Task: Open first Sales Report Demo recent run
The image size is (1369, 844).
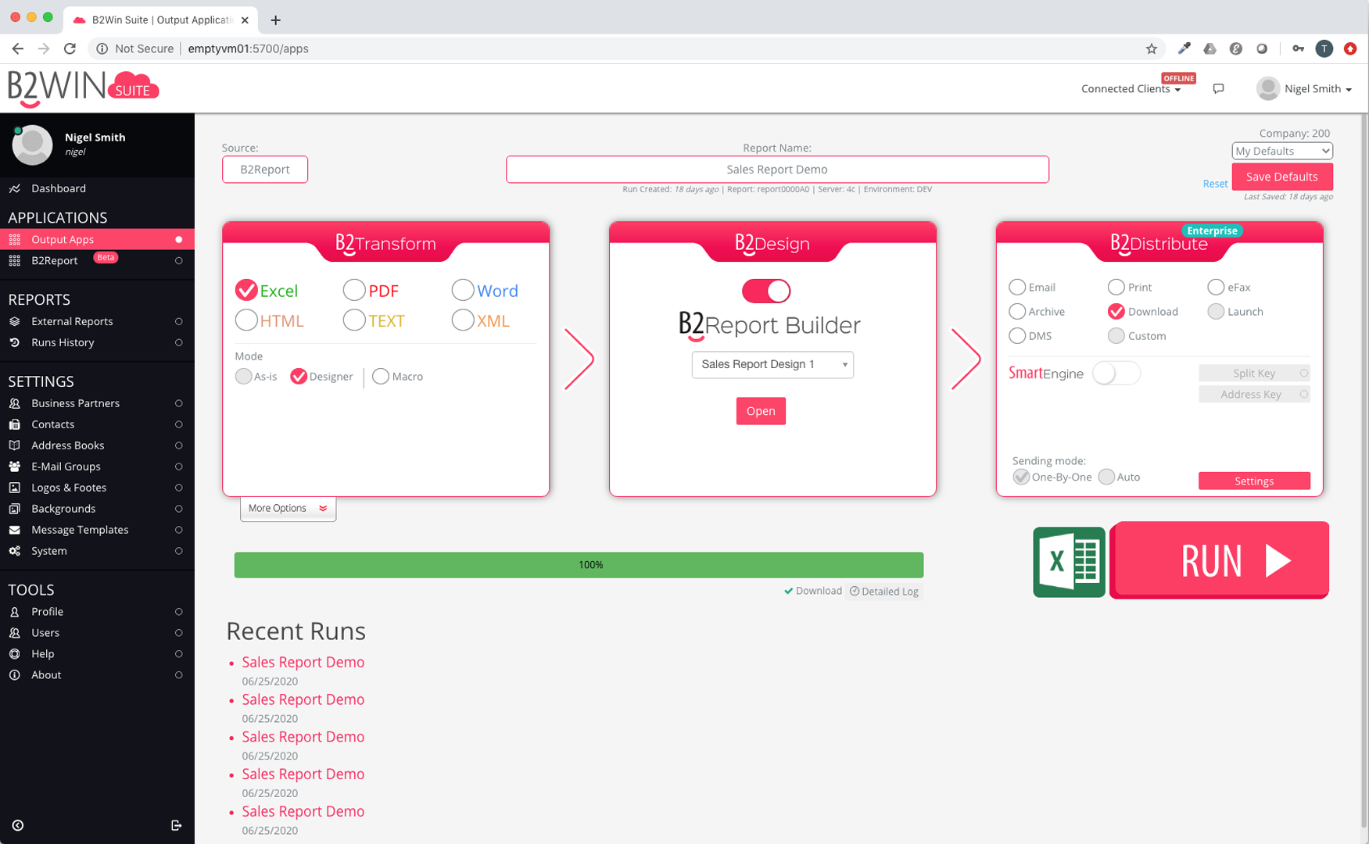Action: (303, 662)
